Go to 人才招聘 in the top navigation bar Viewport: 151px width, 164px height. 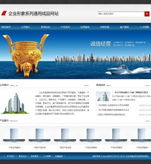coord(144,27)
